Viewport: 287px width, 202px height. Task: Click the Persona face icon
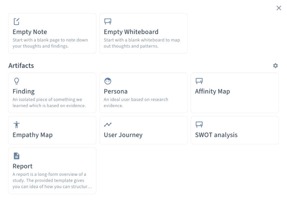108,81
